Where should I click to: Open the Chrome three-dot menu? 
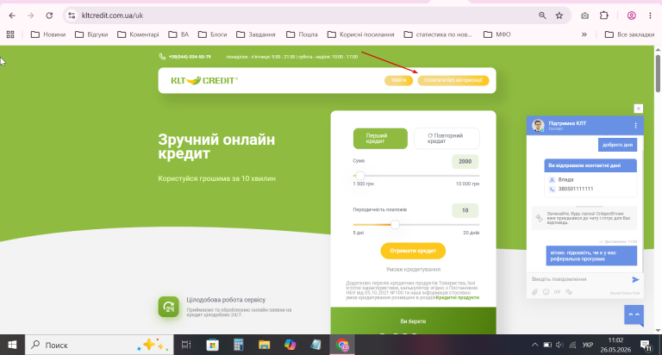(650, 16)
